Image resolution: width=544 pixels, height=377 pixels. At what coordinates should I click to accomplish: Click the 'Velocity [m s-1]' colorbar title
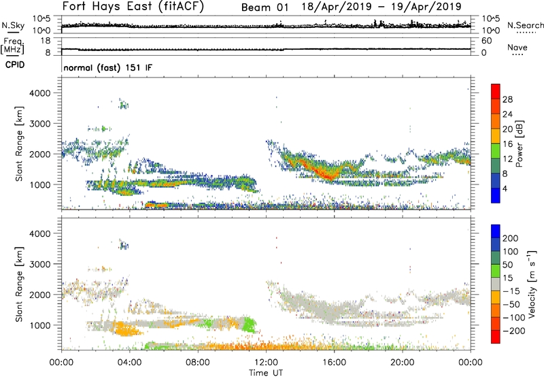click(532, 284)
